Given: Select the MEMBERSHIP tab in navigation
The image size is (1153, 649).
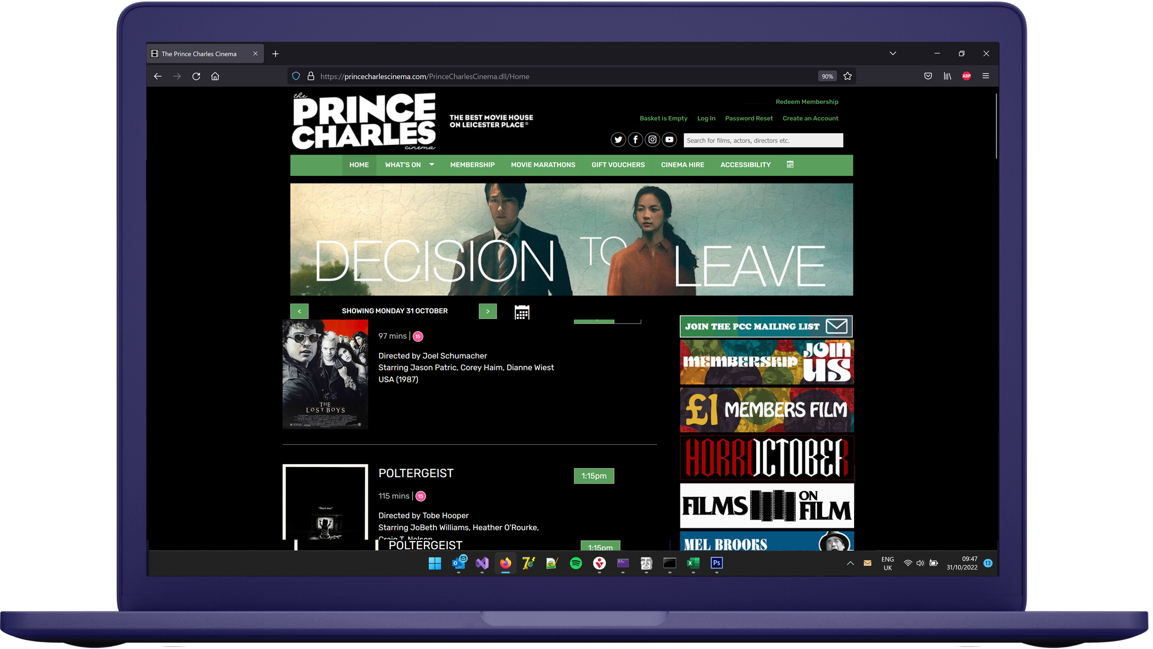Looking at the screenshot, I should [472, 164].
